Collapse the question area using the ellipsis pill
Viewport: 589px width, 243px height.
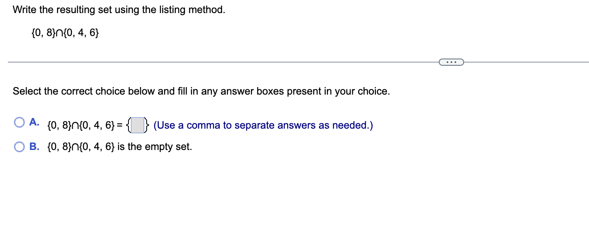click(451, 62)
